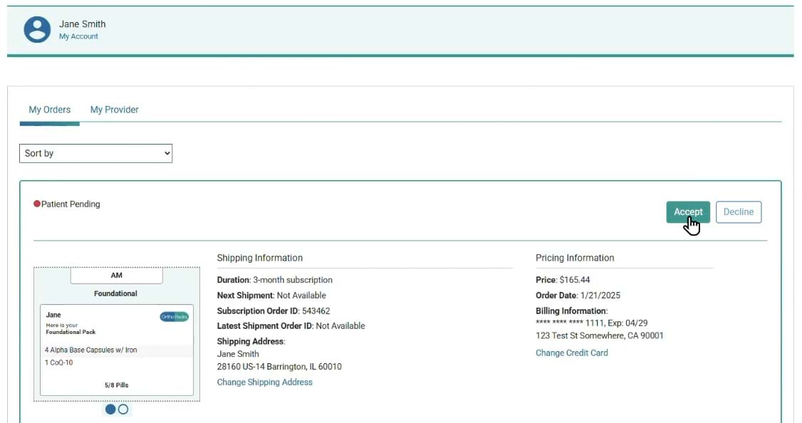Click the Pricing Information section heading
Image resolution: width=802 pixels, height=423 pixels.
coord(575,257)
